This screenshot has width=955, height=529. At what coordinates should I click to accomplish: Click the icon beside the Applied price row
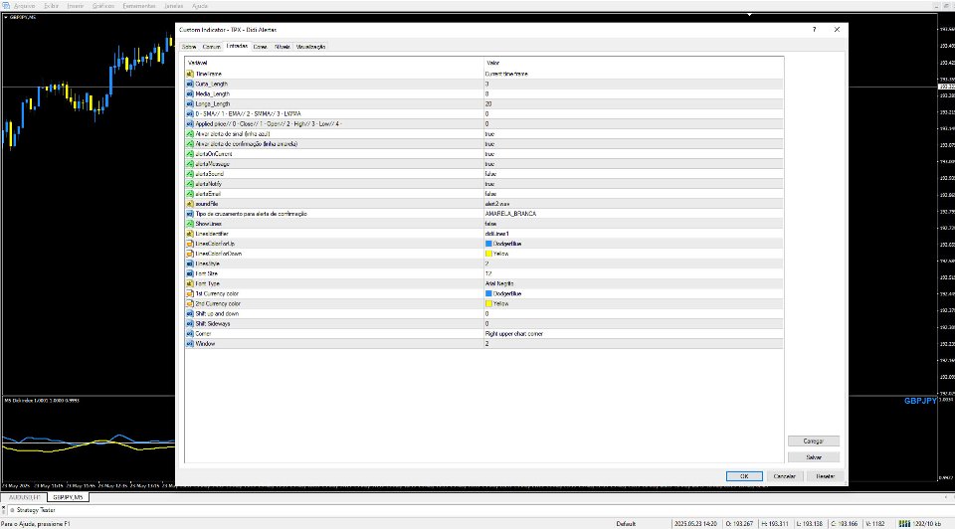tap(190, 123)
